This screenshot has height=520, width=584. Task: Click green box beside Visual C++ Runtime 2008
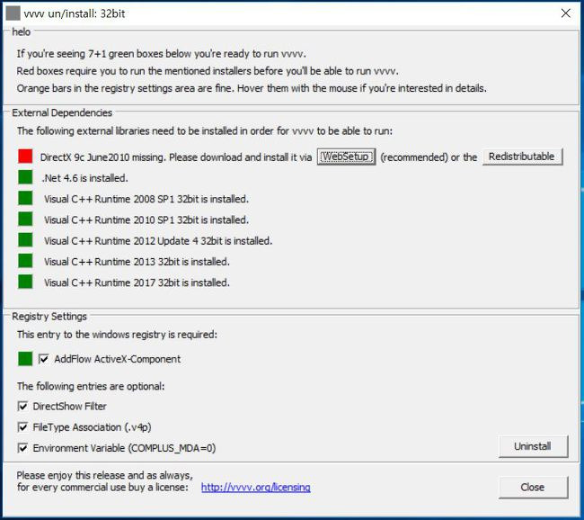pyautogui.click(x=25, y=198)
